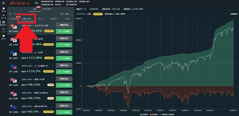Screen dimensions: 239x116
Task: Add ユーロ/英ポンド to cart
Action: [x=64, y=72]
